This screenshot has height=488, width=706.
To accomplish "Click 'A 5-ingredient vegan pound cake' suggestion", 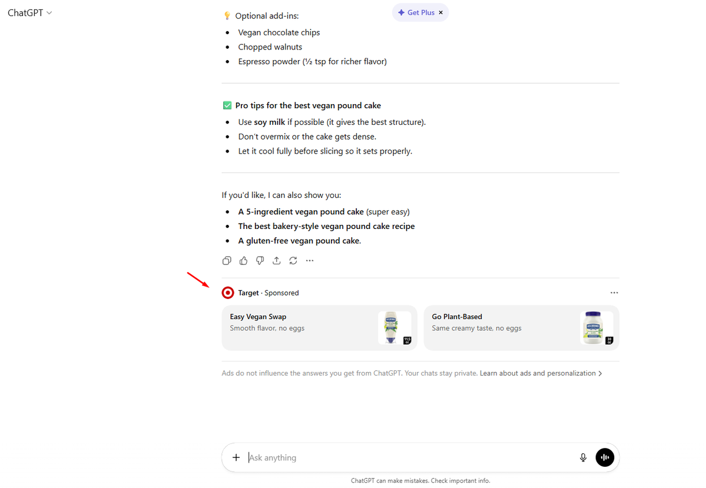I will click(301, 211).
